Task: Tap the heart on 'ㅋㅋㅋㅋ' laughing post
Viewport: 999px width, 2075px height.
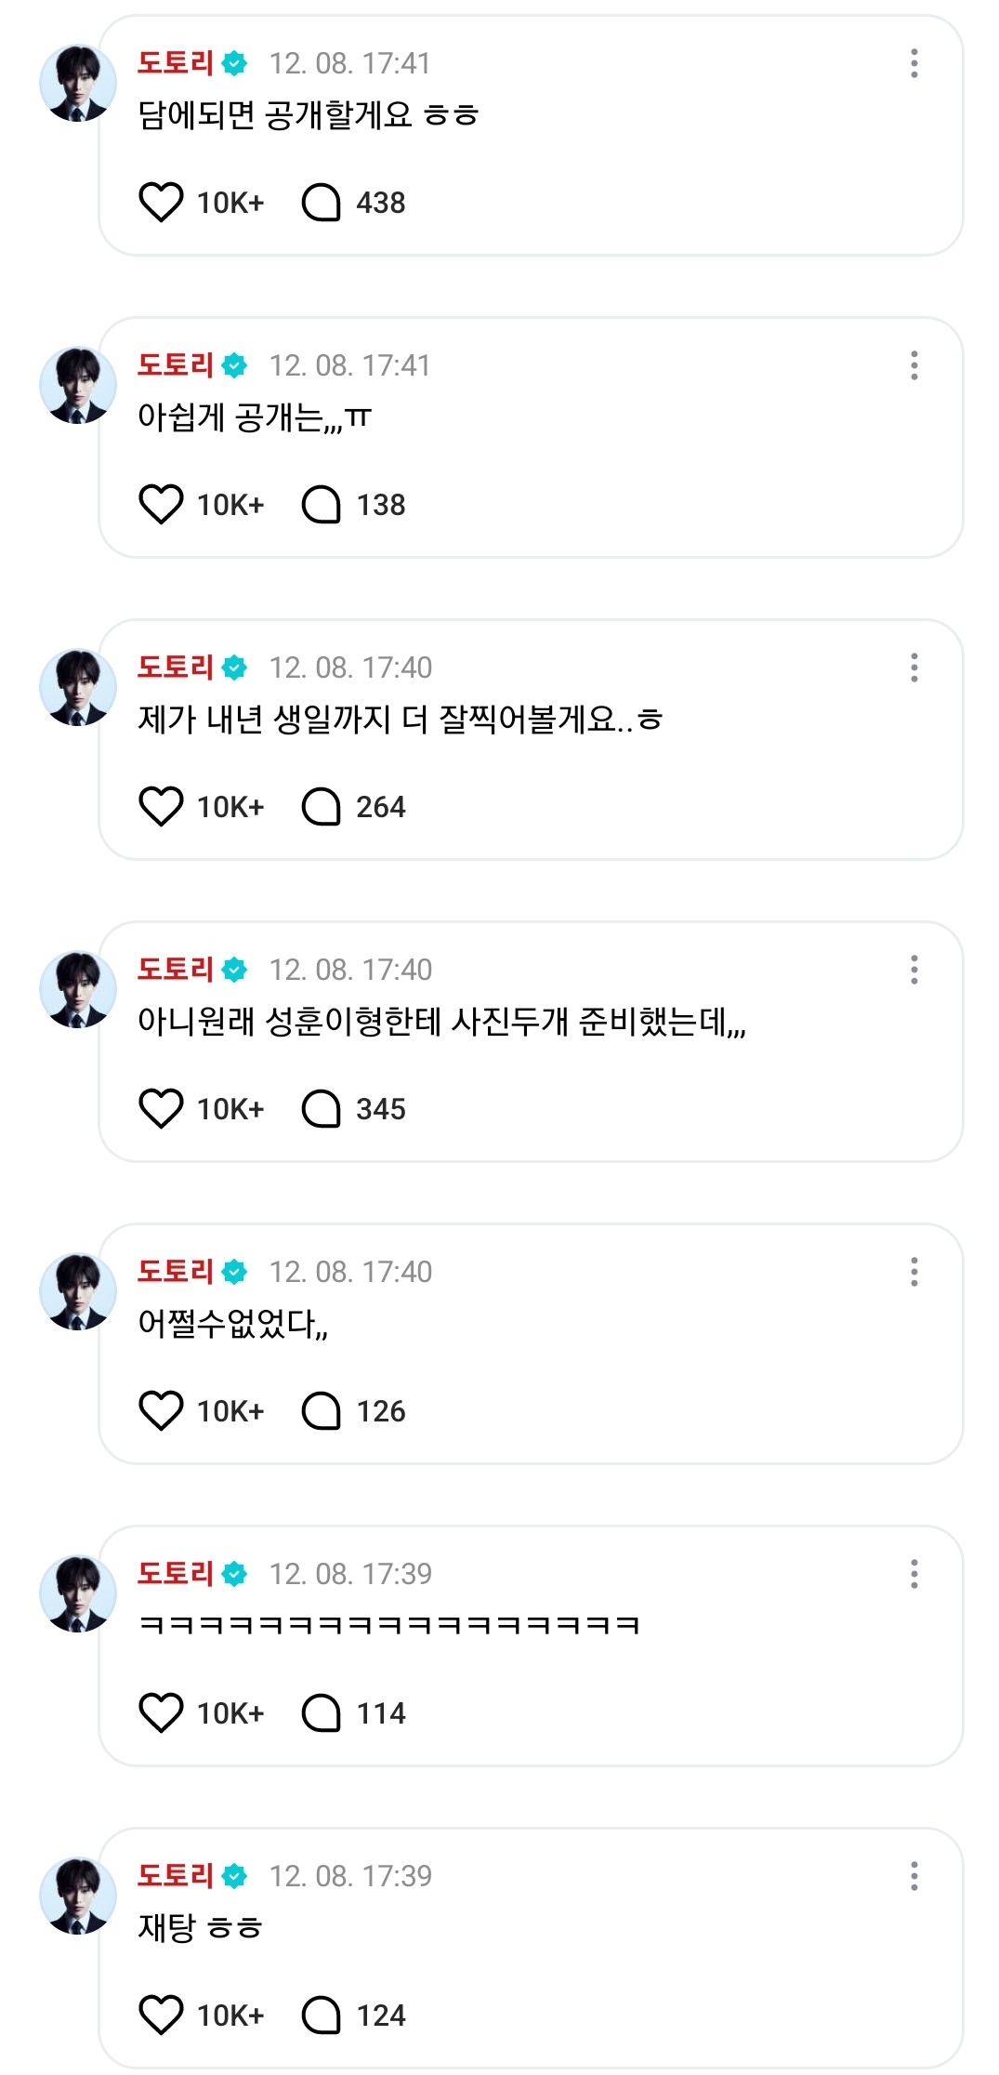Action: point(161,1713)
